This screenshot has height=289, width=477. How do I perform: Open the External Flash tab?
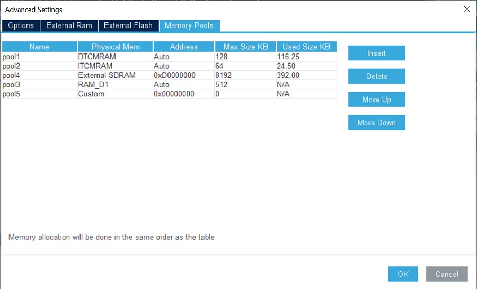(x=128, y=25)
